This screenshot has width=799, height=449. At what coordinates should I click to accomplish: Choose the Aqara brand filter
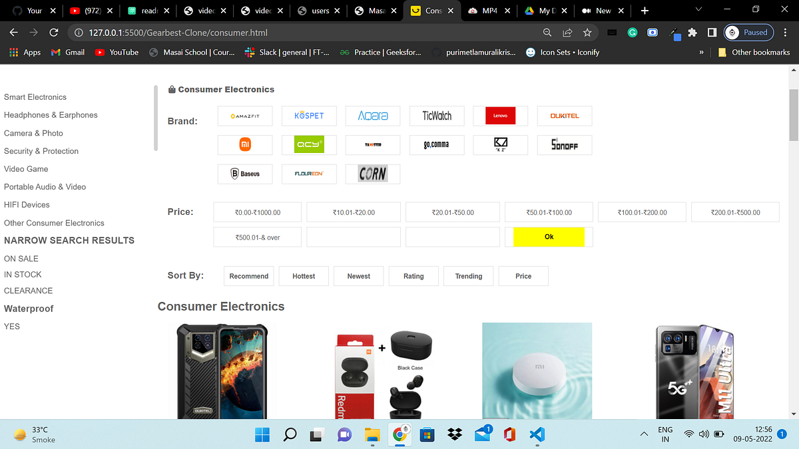tap(373, 116)
